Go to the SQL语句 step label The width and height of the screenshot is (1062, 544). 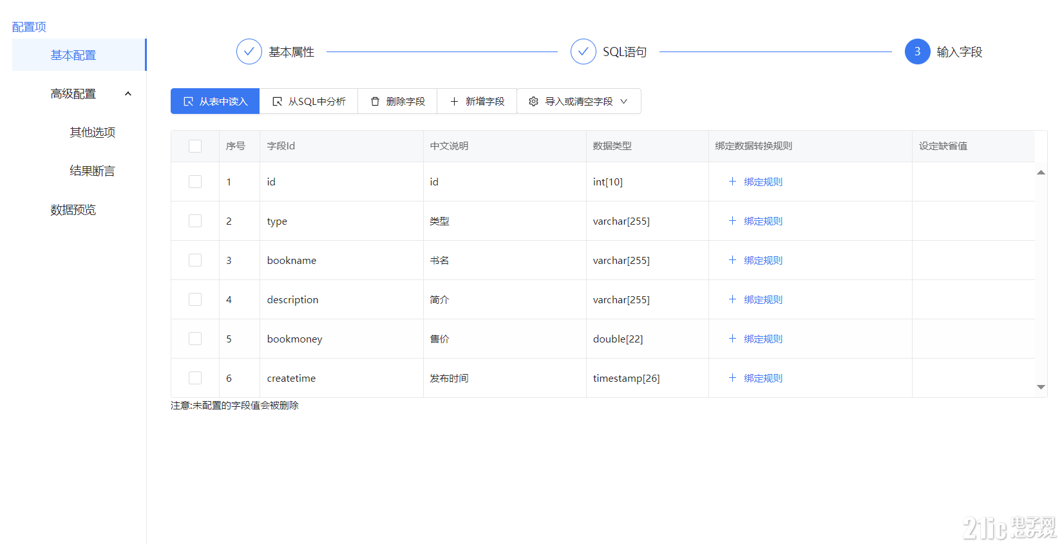point(625,52)
